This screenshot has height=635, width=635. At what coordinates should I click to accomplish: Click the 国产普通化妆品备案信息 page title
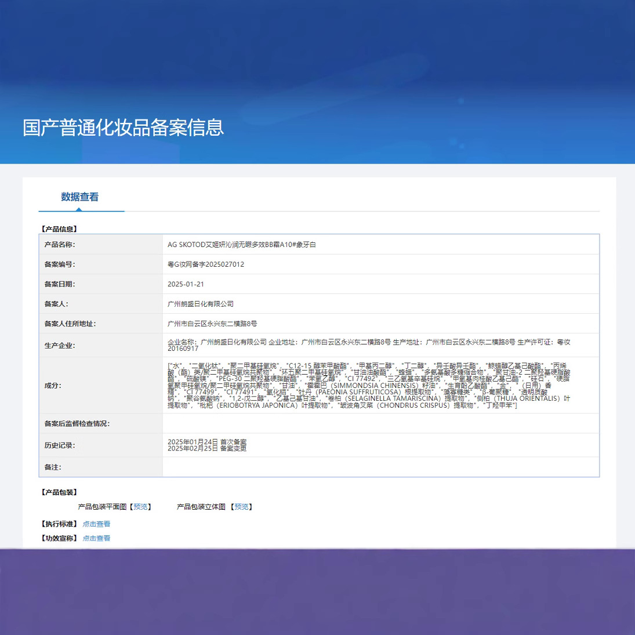tap(123, 128)
